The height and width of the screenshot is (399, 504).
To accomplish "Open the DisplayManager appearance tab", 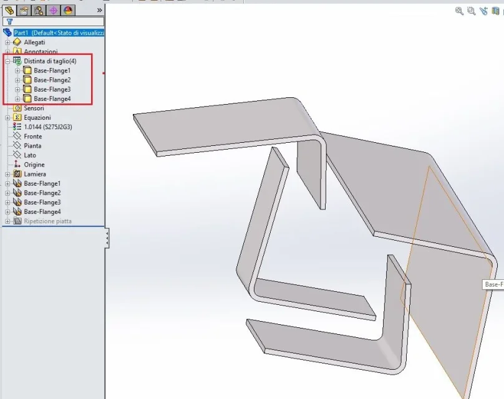I will [68, 11].
